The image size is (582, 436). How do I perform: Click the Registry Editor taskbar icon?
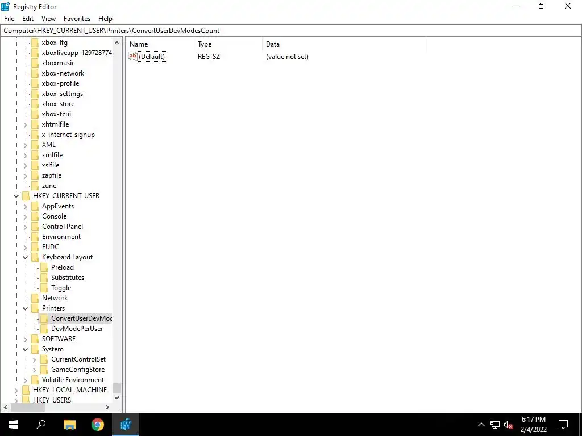tap(126, 425)
